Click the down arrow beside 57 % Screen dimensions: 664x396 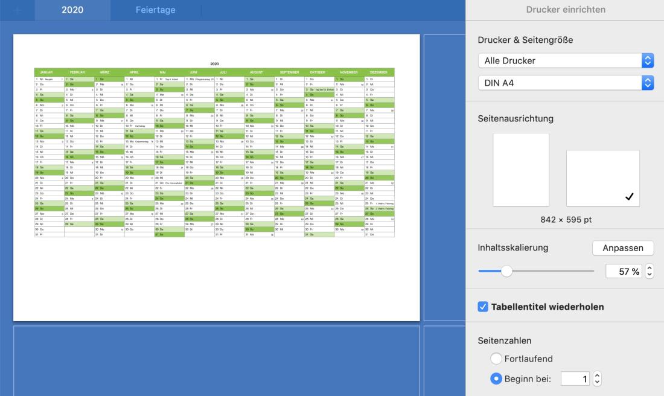(x=649, y=275)
